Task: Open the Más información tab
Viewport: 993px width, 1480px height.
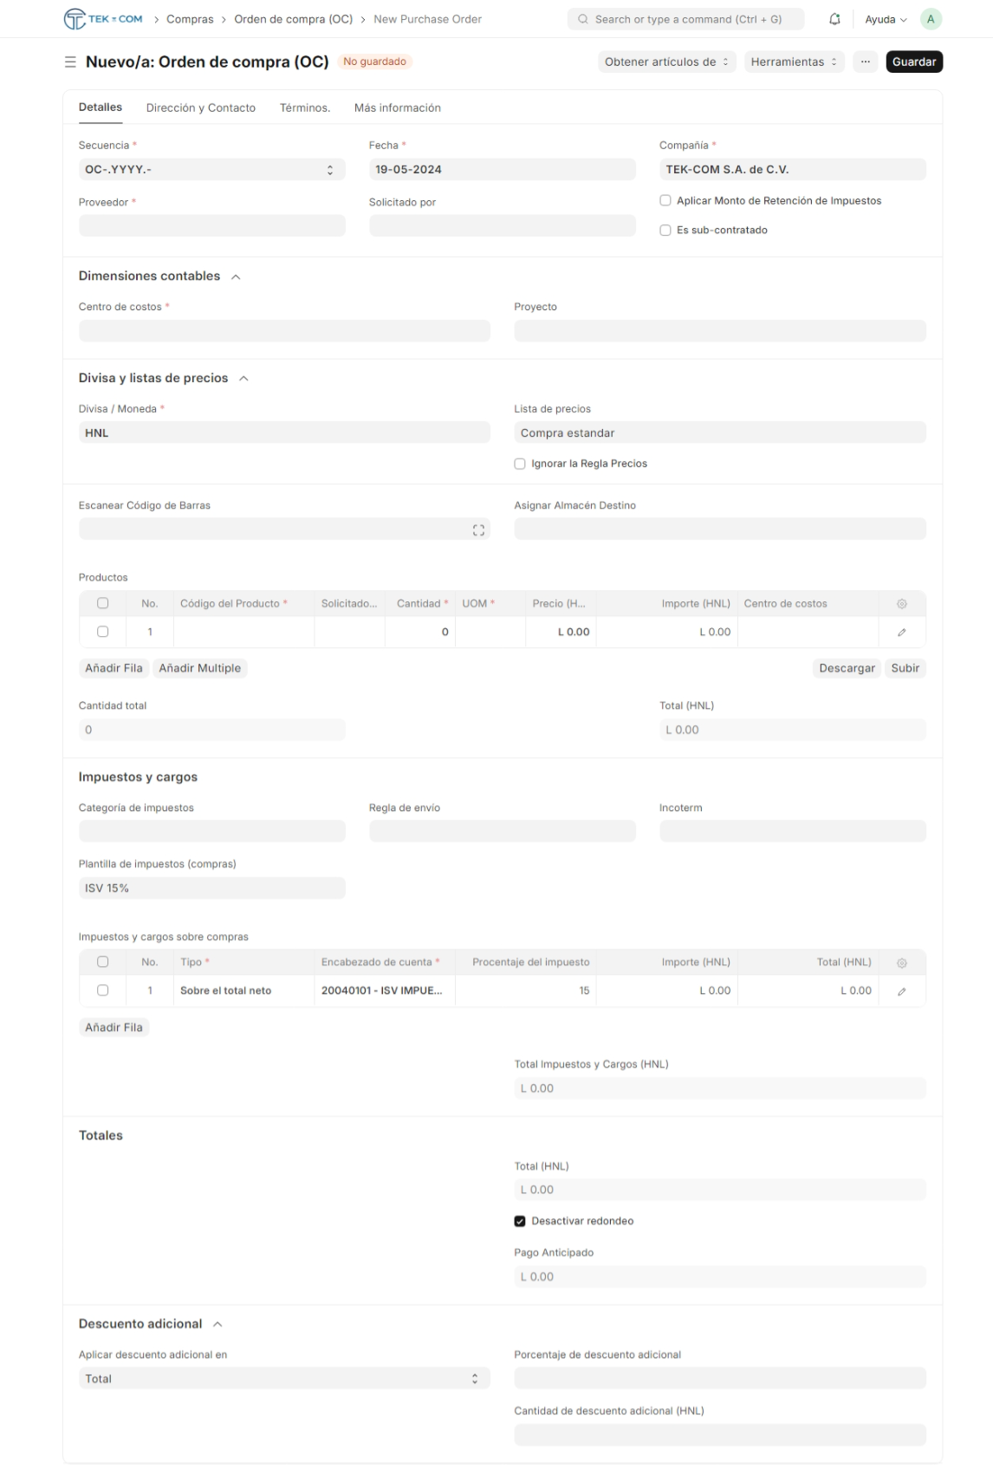Action: click(397, 108)
